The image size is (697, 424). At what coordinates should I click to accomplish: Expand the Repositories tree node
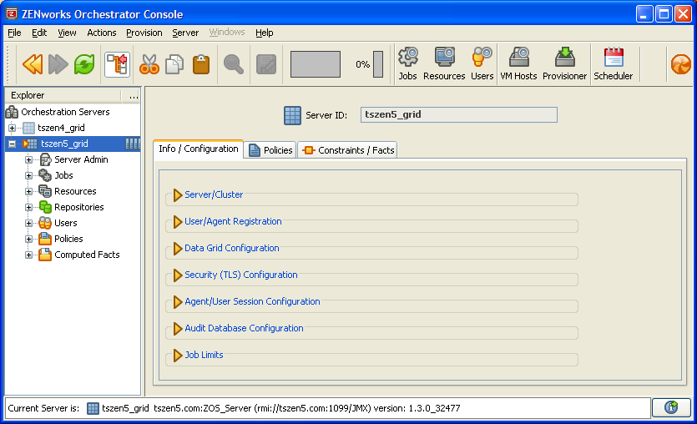pyautogui.click(x=29, y=207)
